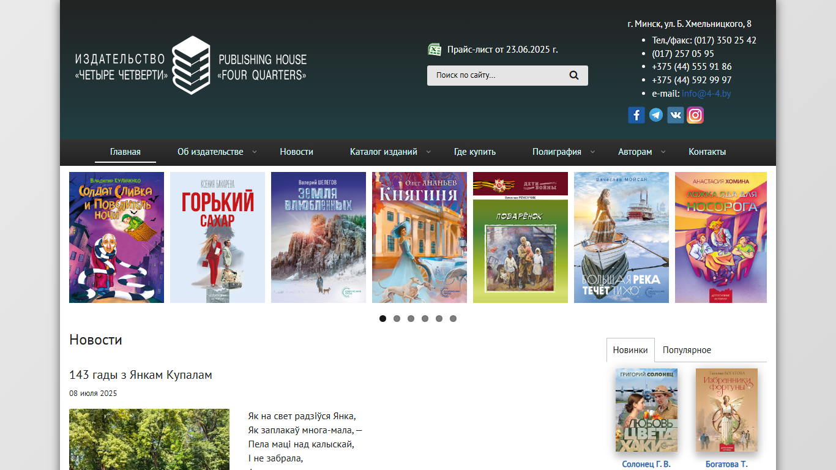This screenshot has height=470, width=836.
Task: Click the info@4-4.by email link
Action: coord(706,94)
